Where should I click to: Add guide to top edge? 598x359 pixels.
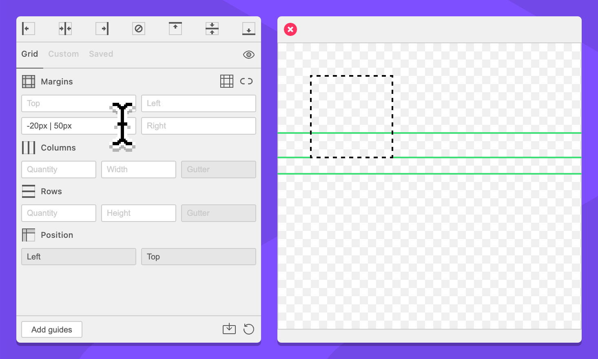[x=175, y=29]
